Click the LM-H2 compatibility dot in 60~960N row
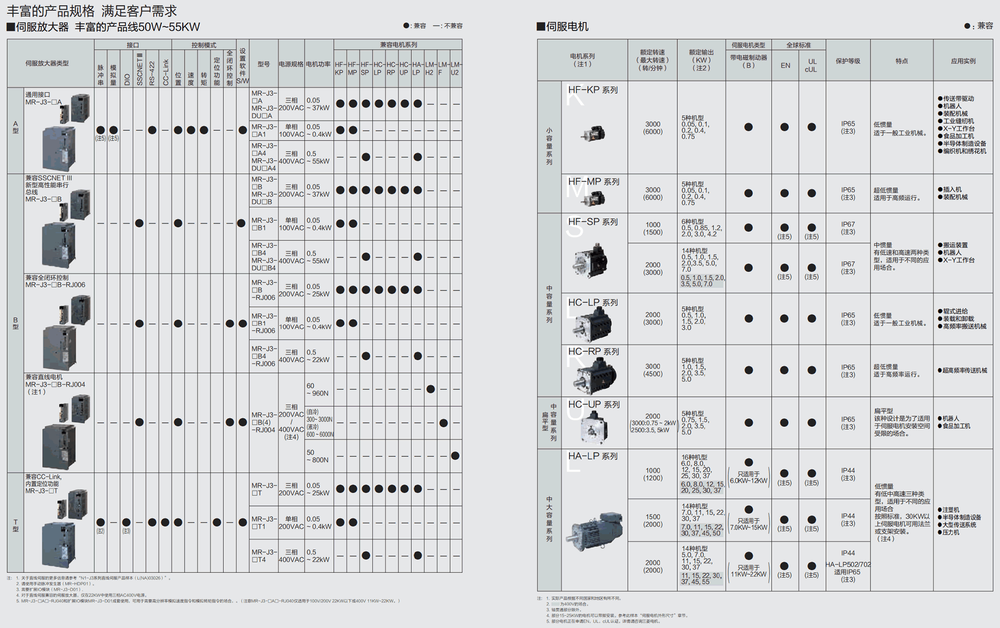The height and width of the screenshot is (628, 1000). point(430,389)
